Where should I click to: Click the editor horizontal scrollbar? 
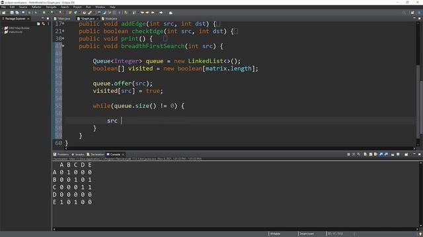[240, 148]
